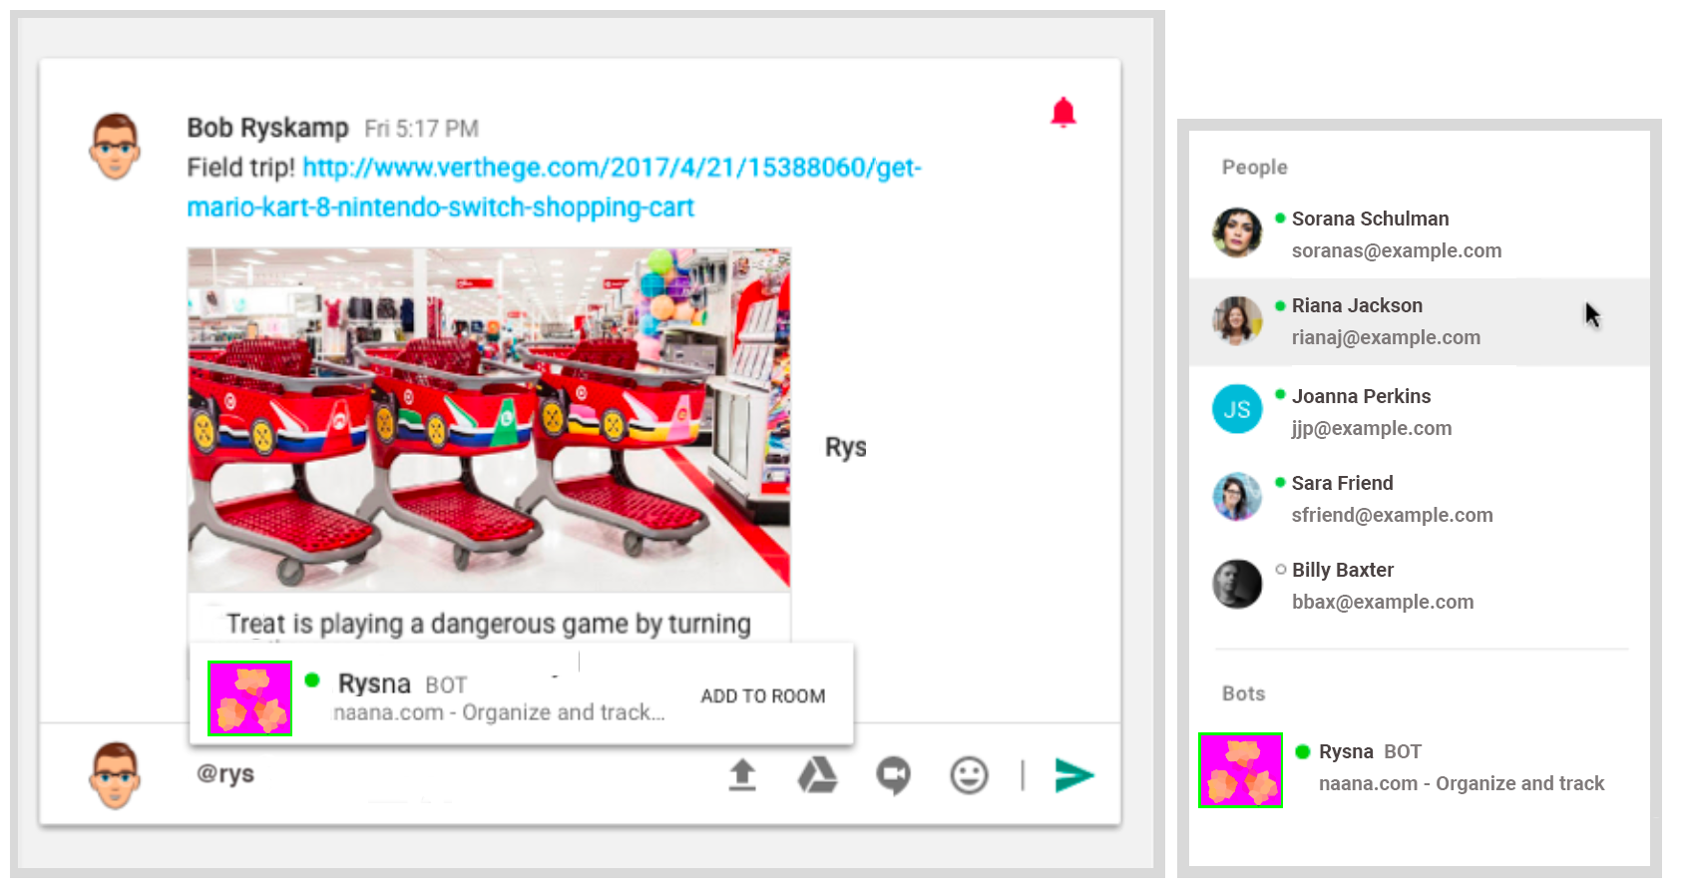Click Sorana Schulman's profile photo
Image resolution: width=1686 pixels, height=894 pixels.
1237,232
